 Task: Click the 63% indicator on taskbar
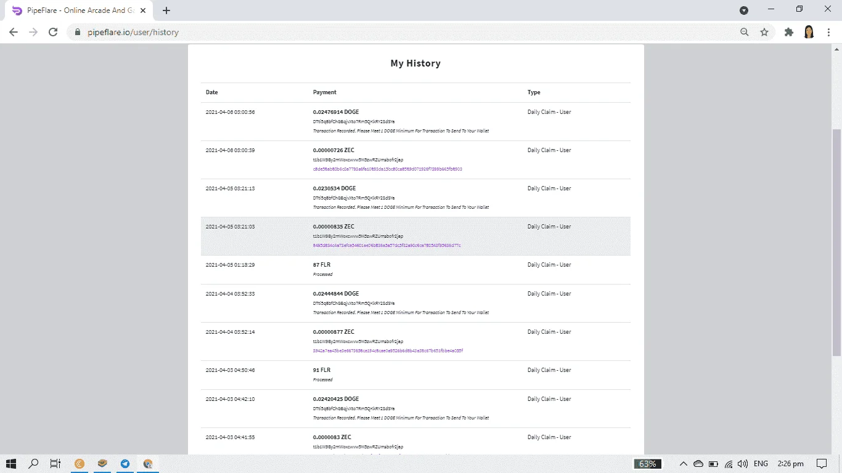coord(647,464)
